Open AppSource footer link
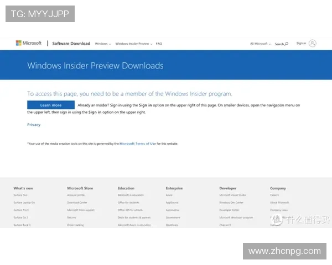 172,203
